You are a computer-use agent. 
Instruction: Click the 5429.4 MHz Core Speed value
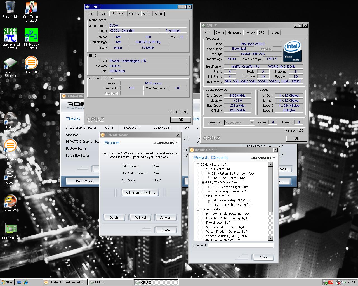click(x=237, y=96)
